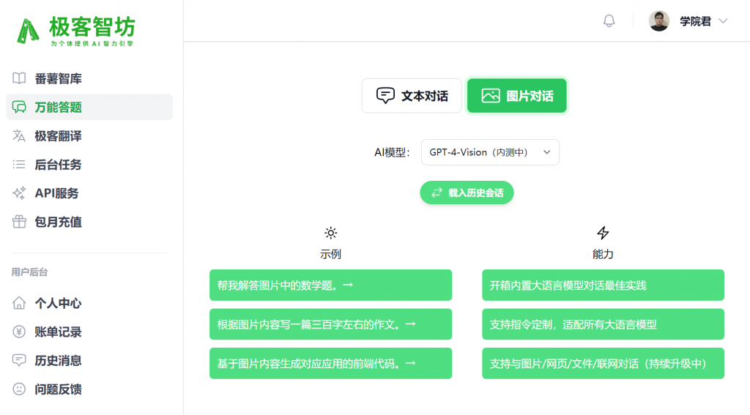The width and height of the screenshot is (750, 415).
Task: Open API服务 sidebar label
Action: click(x=56, y=193)
